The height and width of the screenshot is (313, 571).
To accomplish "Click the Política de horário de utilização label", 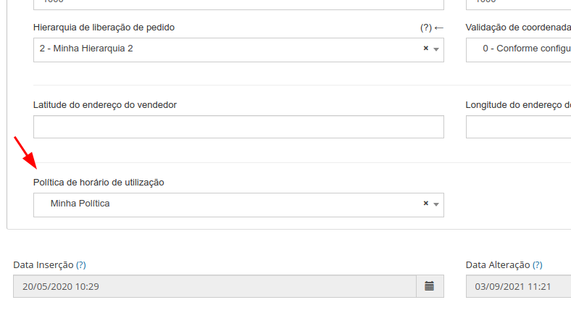I will click(x=99, y=183).
